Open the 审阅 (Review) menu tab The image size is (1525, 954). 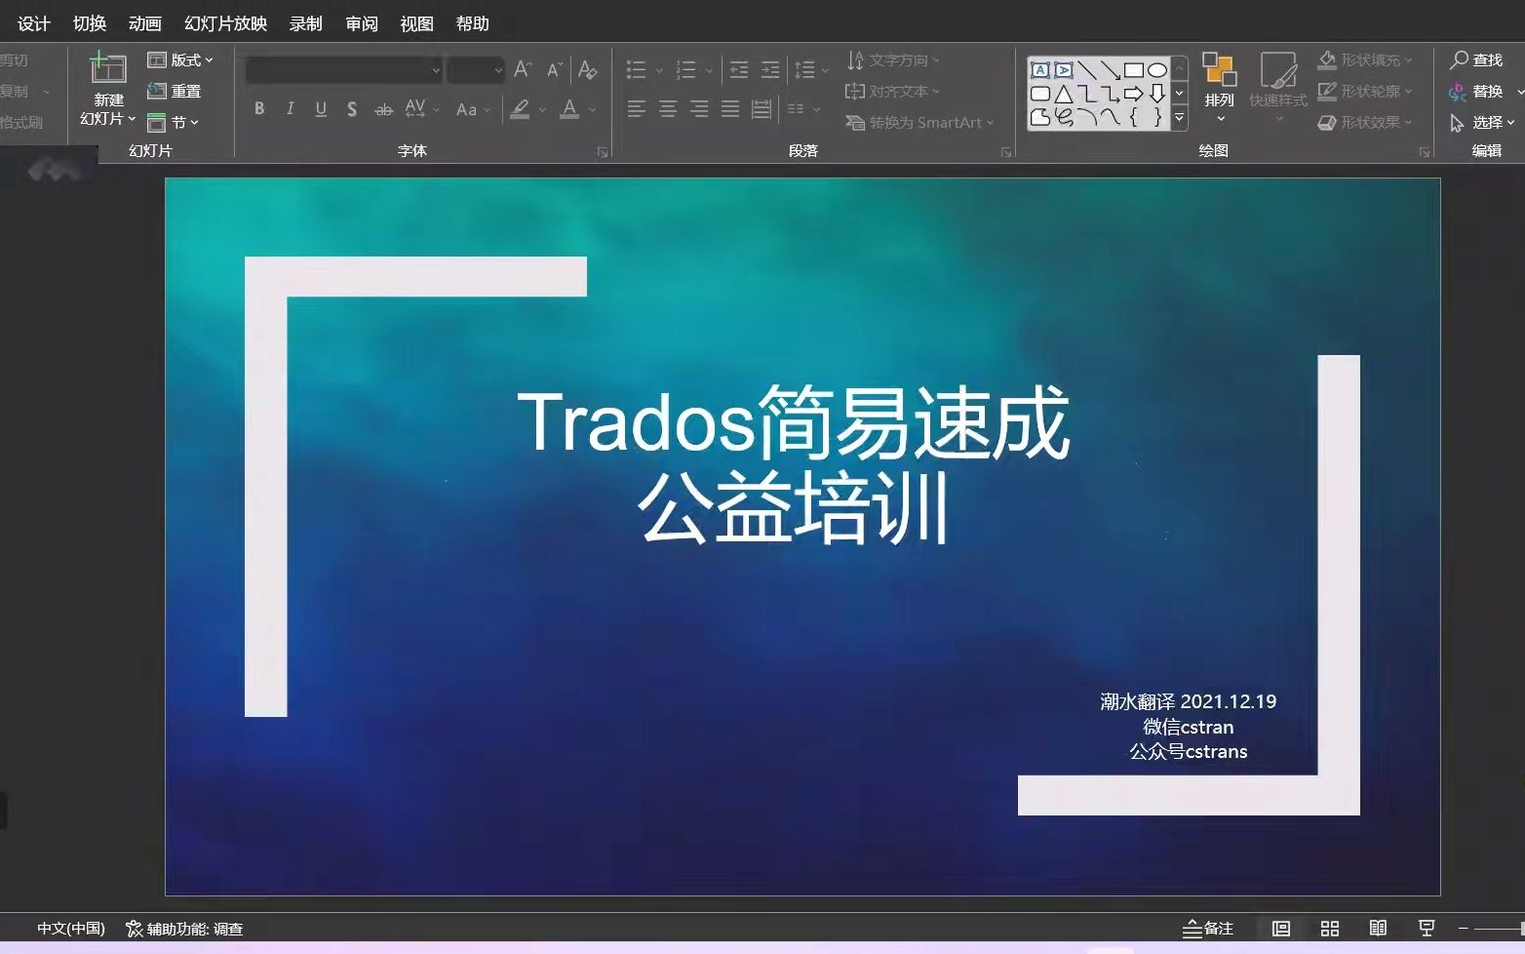(361, 22)
